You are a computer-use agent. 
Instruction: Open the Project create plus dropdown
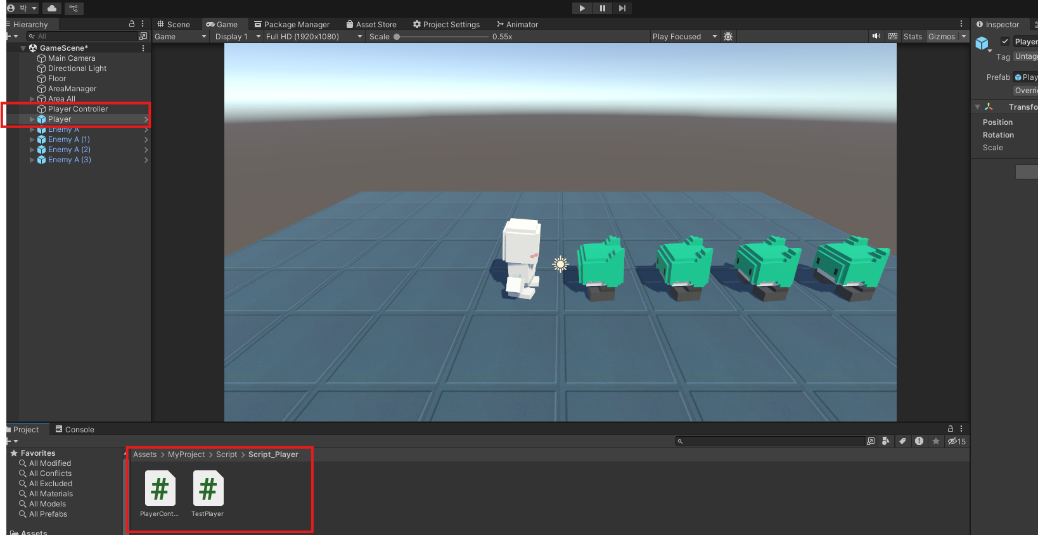pos(13,441)
